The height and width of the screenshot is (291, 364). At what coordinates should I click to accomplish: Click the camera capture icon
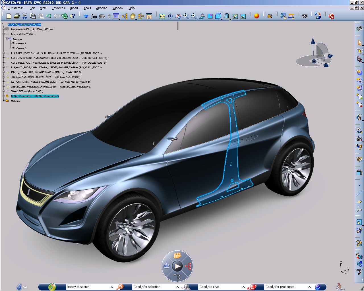coord(305,16)
